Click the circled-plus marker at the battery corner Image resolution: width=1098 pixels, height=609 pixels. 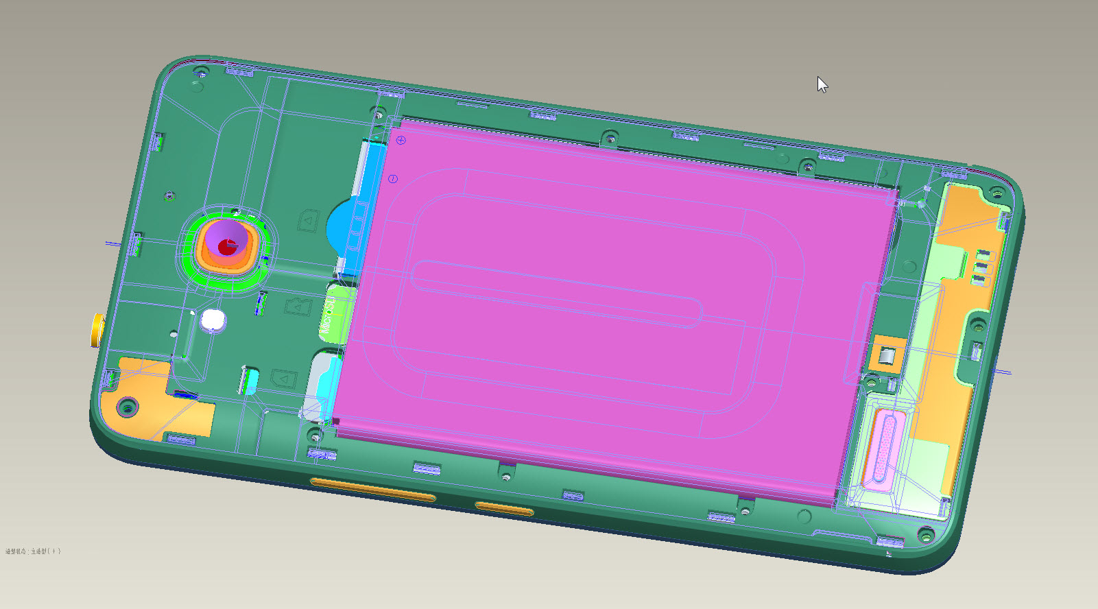coord(401,141)
